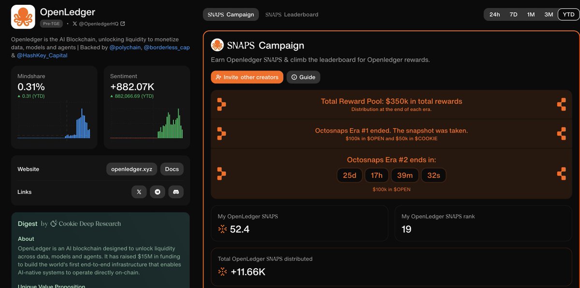The image size is (580, 288).
Task: Click the Digest About heading
Action: 26,239
